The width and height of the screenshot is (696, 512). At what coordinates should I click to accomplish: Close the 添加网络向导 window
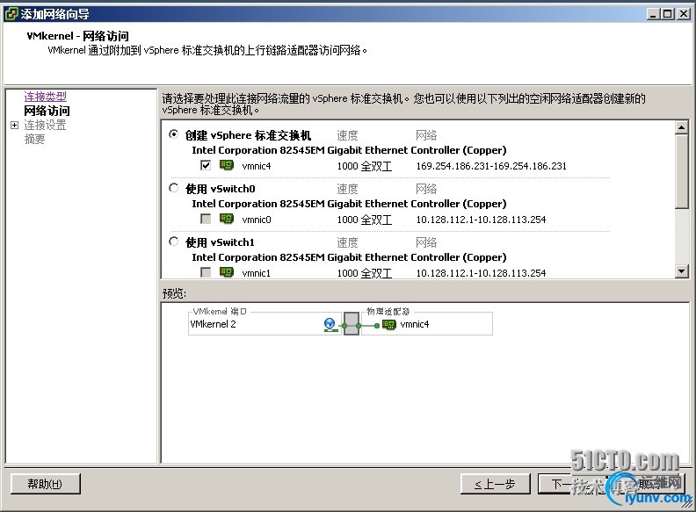point(684,14)
